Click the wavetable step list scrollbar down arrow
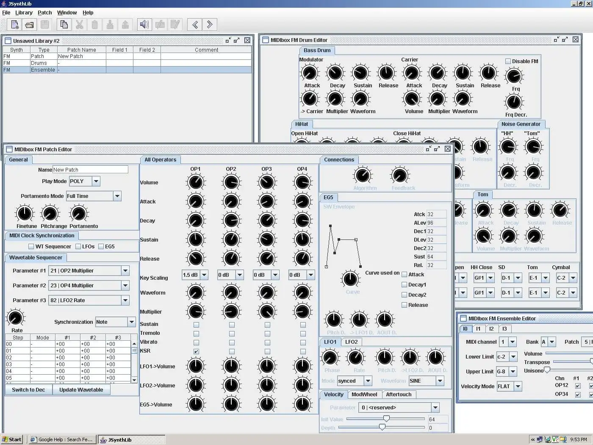This screenshot has height=445, width=593. 134,380
